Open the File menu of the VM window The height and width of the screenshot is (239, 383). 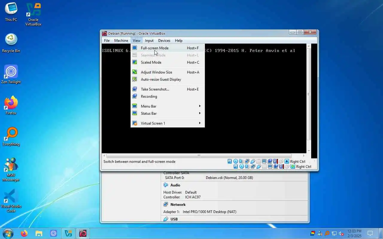pos(107,41)
